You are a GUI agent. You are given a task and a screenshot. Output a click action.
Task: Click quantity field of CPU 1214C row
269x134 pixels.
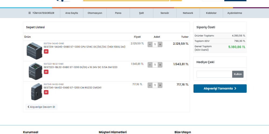(155, 44)
